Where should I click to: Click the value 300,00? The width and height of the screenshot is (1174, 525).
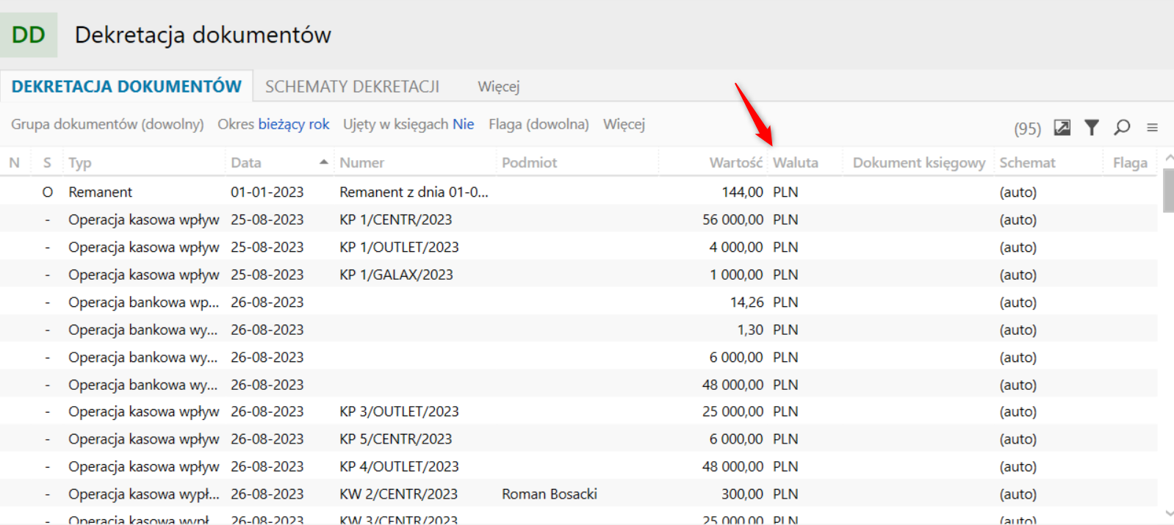pyautogui.click(x=743, y=494)
